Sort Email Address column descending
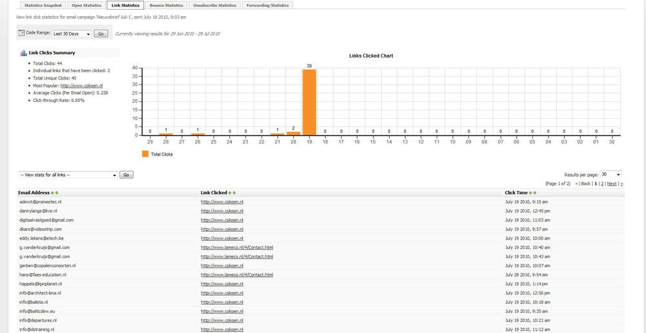Image resolution: width=646 pixels, height=333 pixels. [57, 193]
